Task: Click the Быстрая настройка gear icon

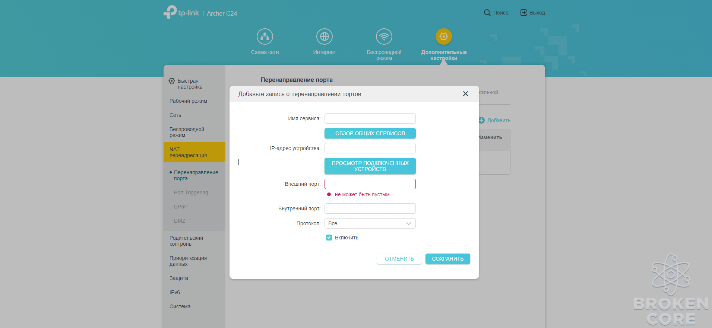Action: click(x=172, y=81)
